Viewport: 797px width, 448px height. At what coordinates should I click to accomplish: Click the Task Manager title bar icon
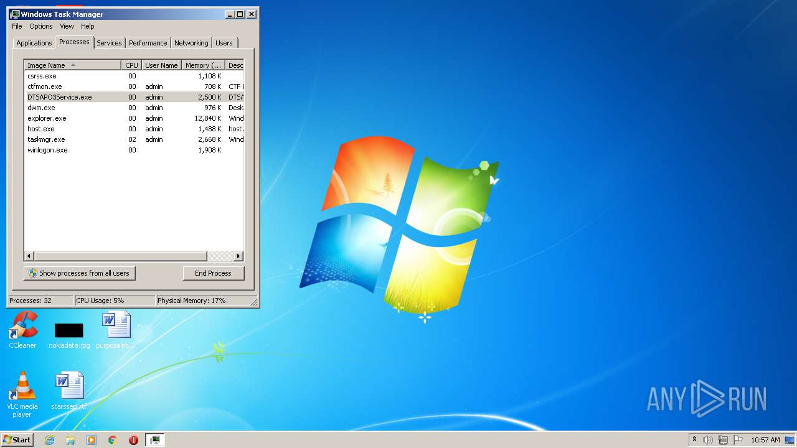15,14
